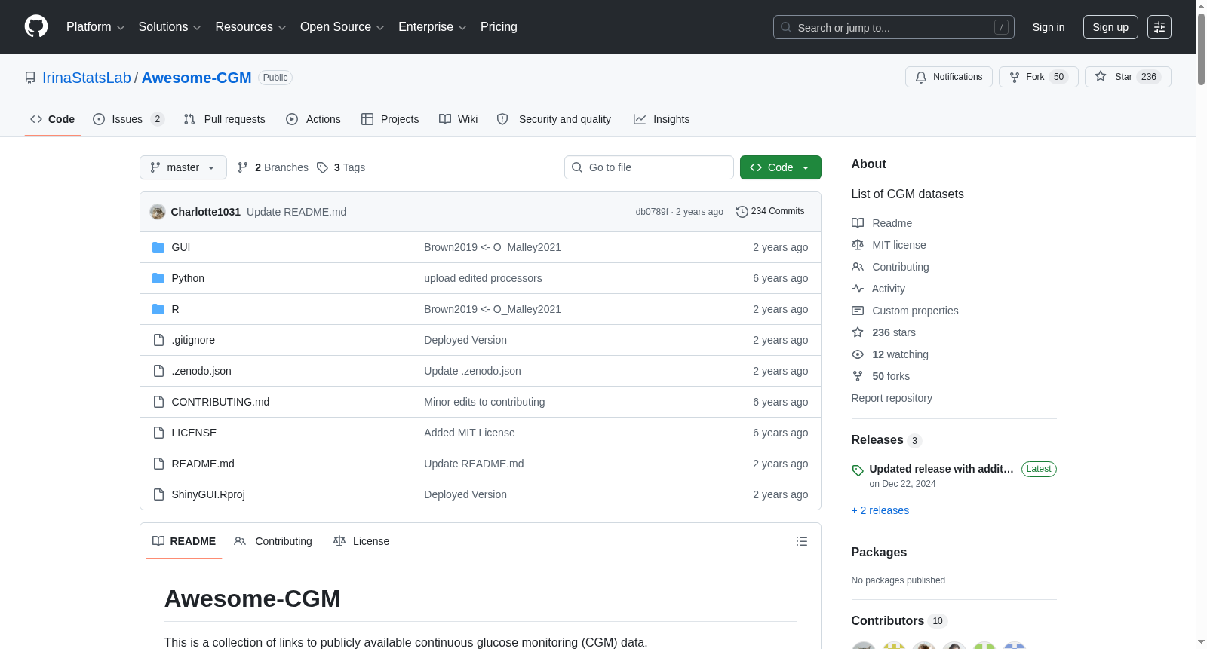Open the IrinaStatsLab owner link
This screenshot has height=649, width=1207.
[x=87, y=78]
